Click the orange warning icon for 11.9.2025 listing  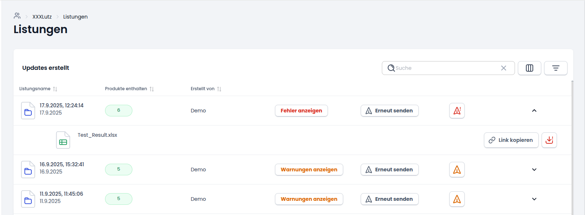(x=457, y=199)
